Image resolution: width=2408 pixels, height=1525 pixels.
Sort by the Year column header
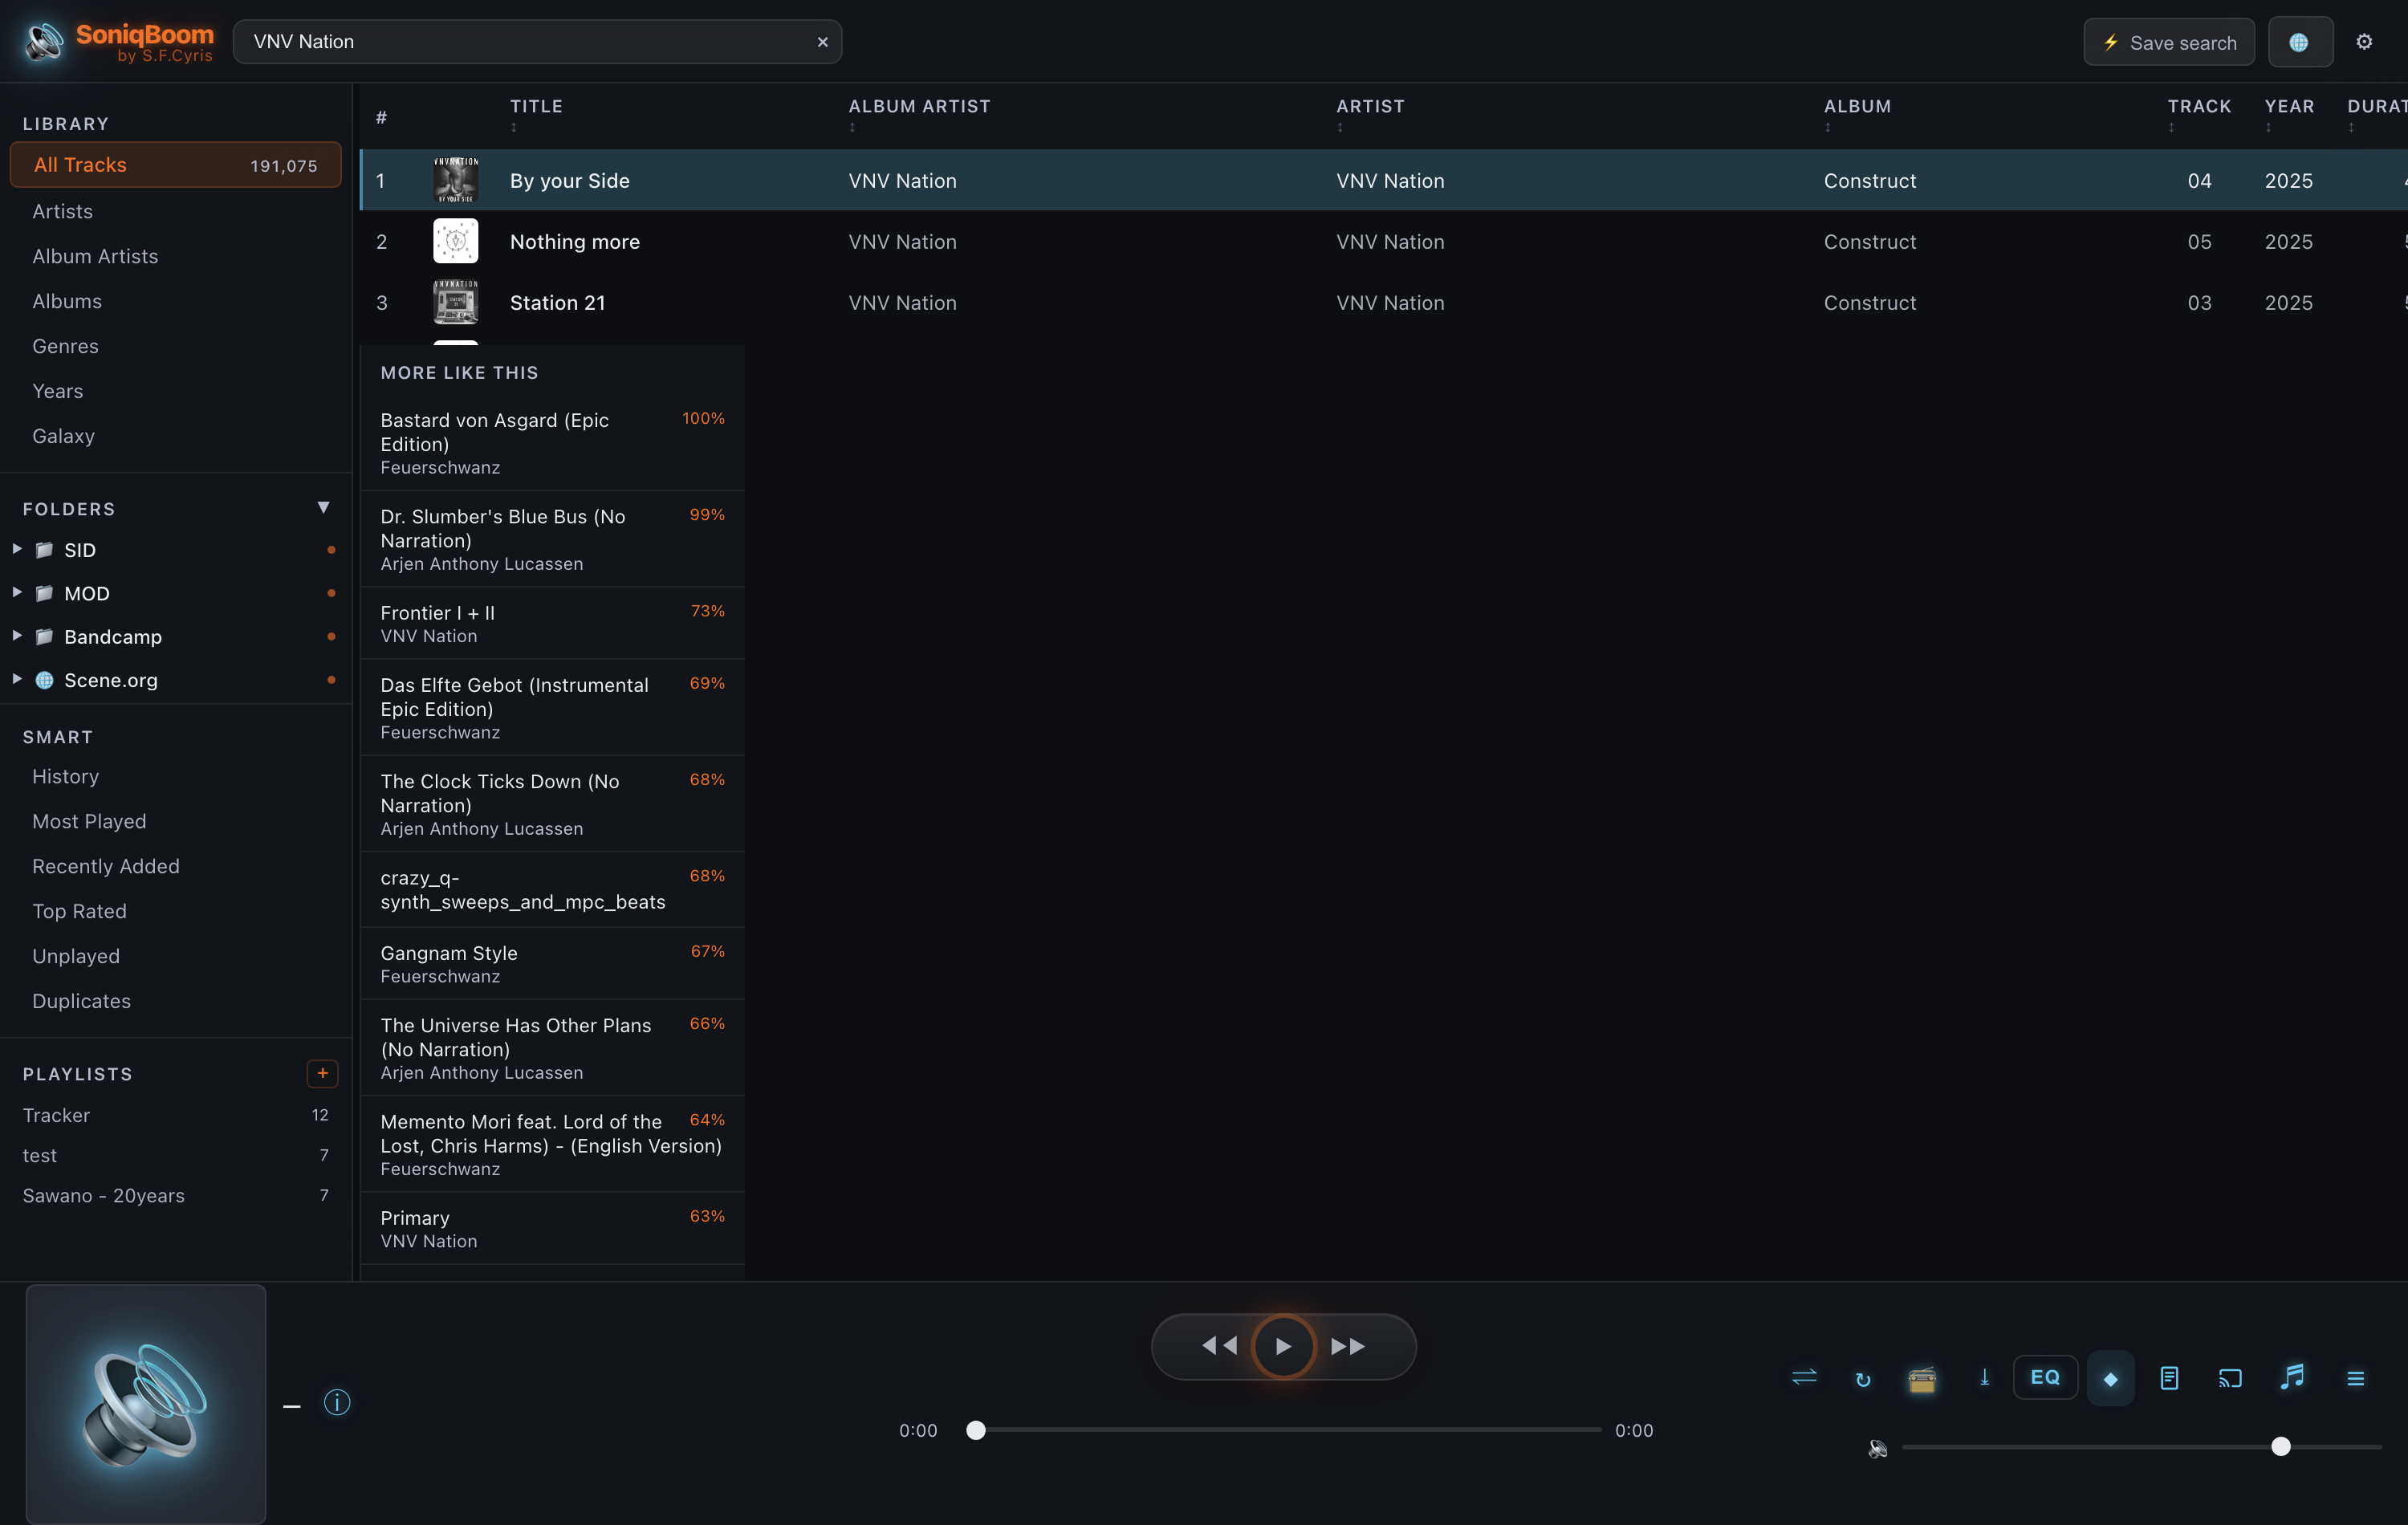(2289, 106)
